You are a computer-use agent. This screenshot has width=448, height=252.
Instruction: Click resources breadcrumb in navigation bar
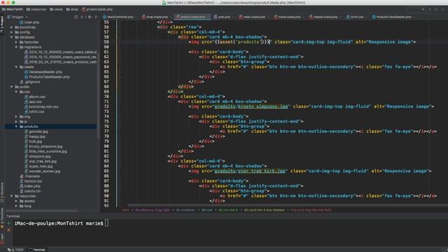coord(36,9)
